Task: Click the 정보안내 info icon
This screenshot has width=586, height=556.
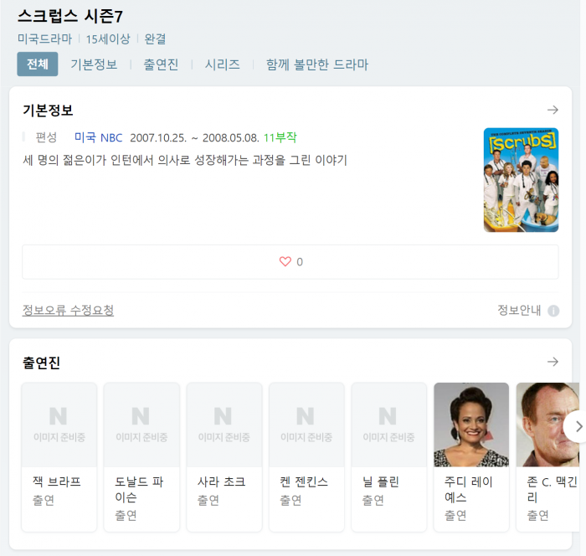Action: [553, 311]
